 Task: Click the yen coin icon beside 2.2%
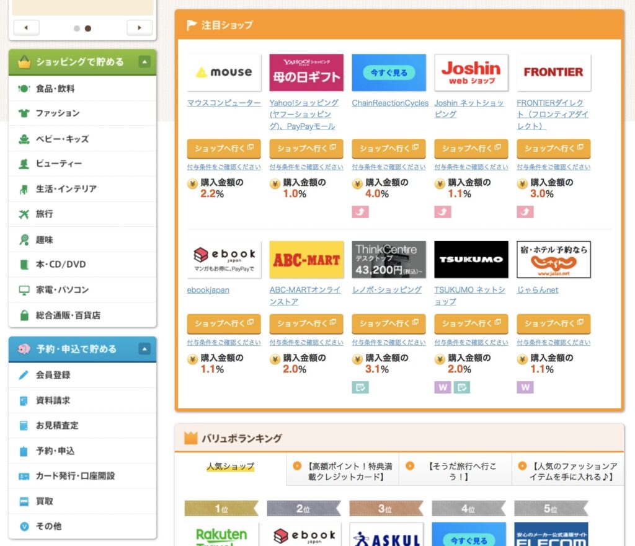click(192, 184)
